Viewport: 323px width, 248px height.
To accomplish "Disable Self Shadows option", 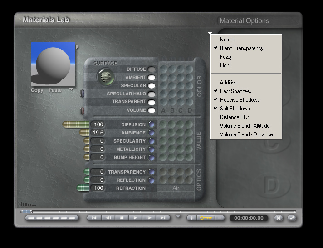I will coord(246,109).
